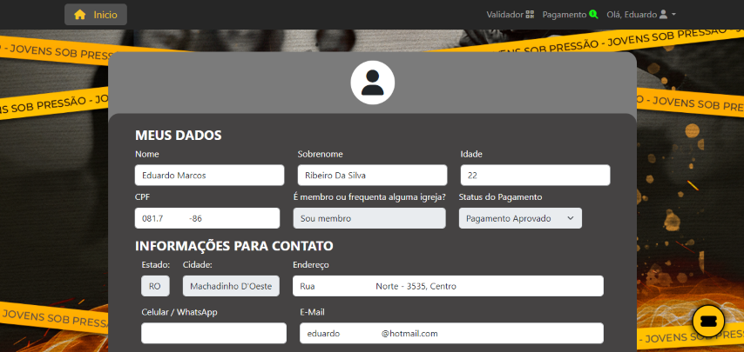Click the home icon in Inicio button
The height and width of the screenshot is (352, 744).
tap(80, 15)
